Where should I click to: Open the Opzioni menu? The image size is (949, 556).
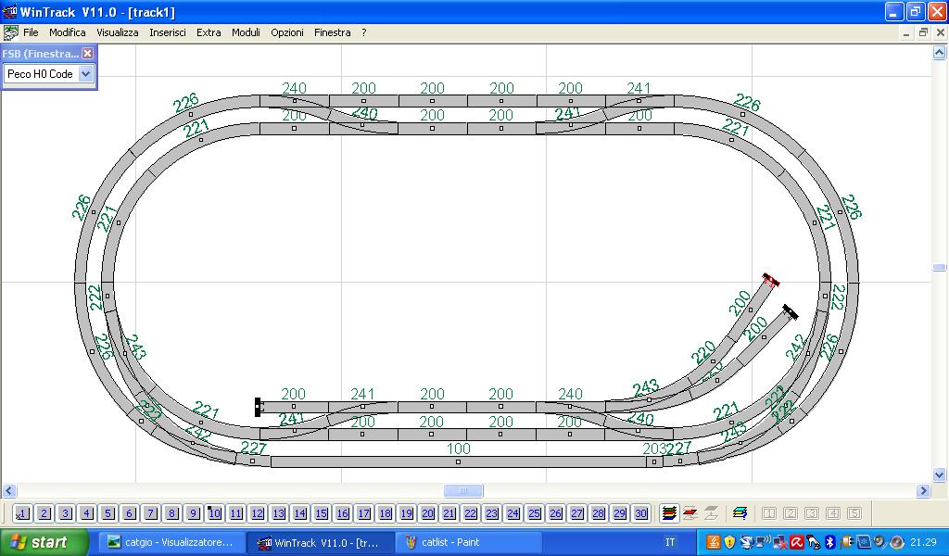287,32
